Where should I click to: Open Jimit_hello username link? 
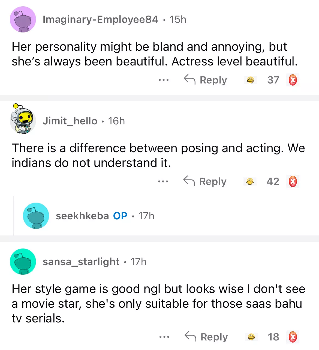point(70,121)
